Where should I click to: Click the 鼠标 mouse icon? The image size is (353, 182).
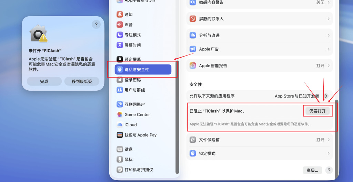(x=120, y=160)
